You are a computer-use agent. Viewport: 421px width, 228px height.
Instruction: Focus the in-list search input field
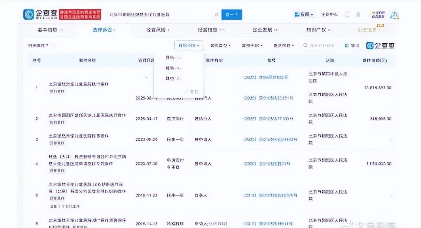point(319,46)
